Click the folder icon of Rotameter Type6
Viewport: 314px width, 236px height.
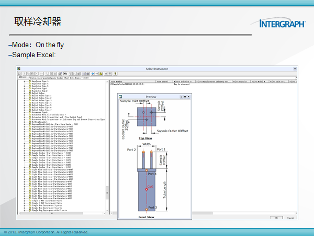click(30, 112)
